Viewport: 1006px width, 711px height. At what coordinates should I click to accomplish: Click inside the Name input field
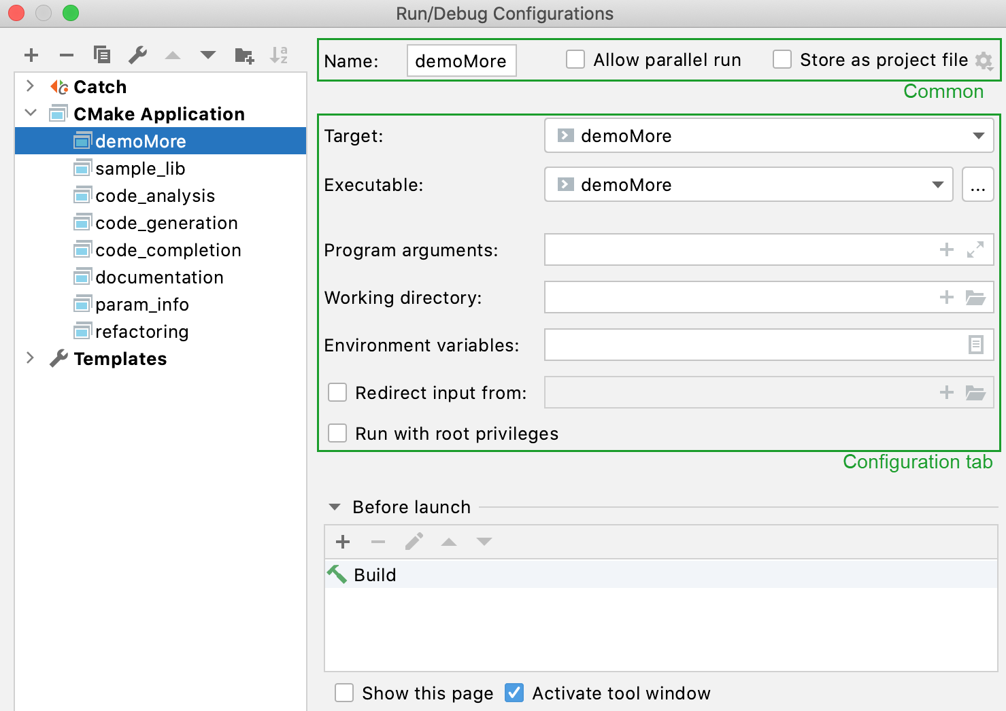pyautogui.click(x=461, y=60)
